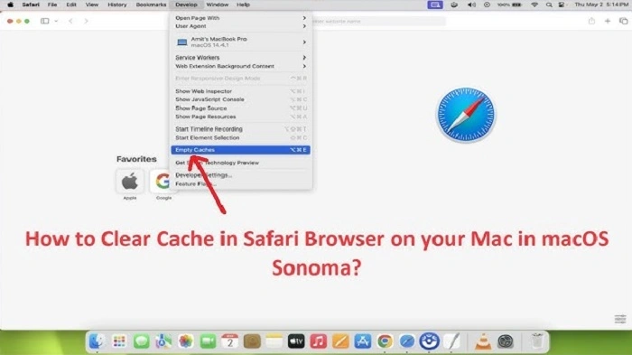This screenshot has width=632, height=355.
Task: Open the Window menu
Action: tap(218, 5)
